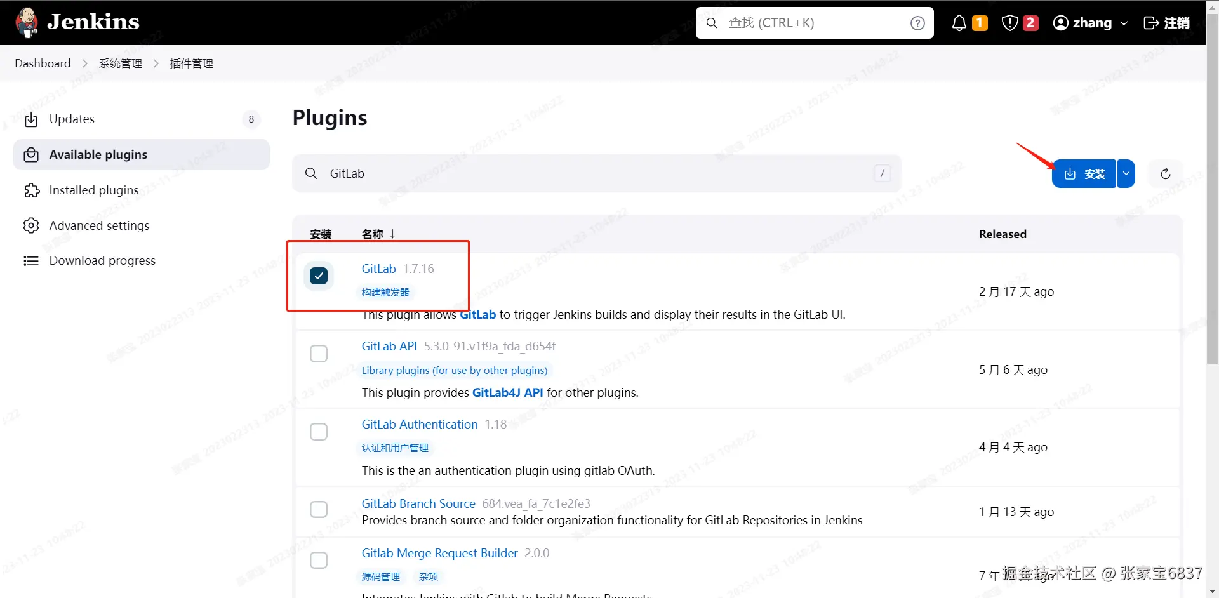Click the Library plugins category tag
The image size is (1219, 598).
[x=455, y=370]
